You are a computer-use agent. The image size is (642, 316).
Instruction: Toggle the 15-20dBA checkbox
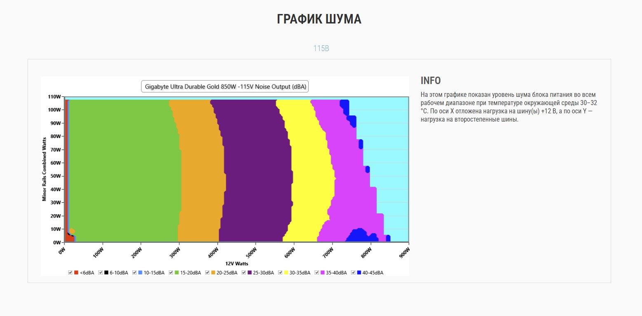pyautogui.click(x=171, y=273)
